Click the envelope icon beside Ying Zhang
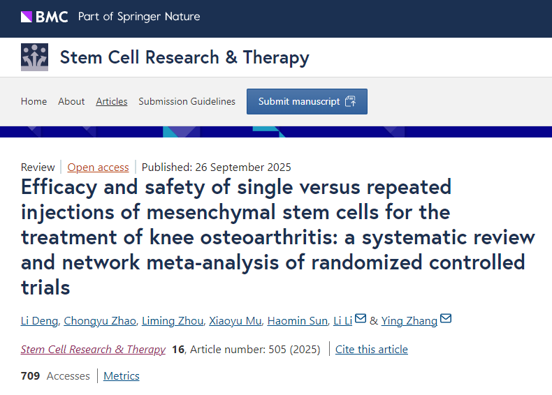Image resolution: width=552 pixels, height=395 pixels. click(446, 319)
